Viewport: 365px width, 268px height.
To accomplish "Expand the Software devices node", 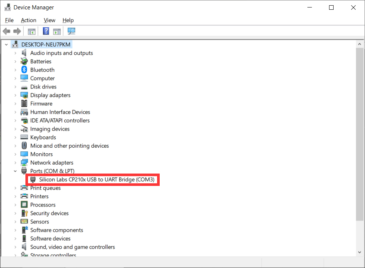I will 15,238.
